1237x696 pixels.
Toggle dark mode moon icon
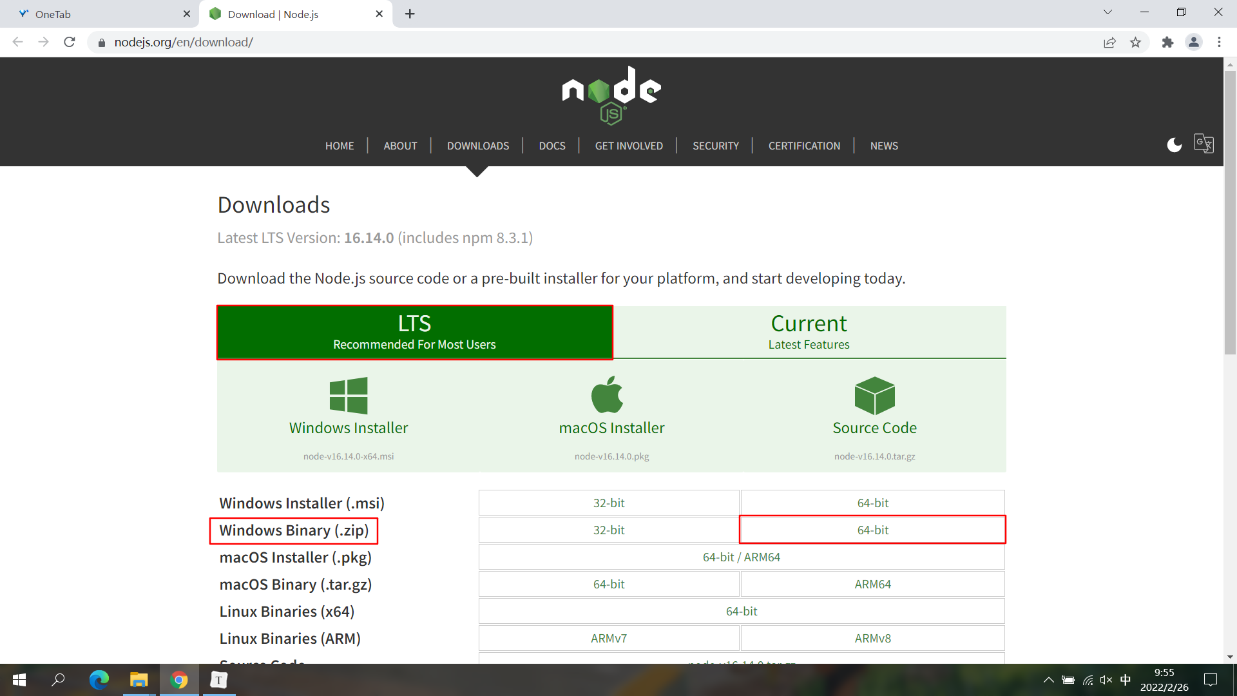[1174, 145]
